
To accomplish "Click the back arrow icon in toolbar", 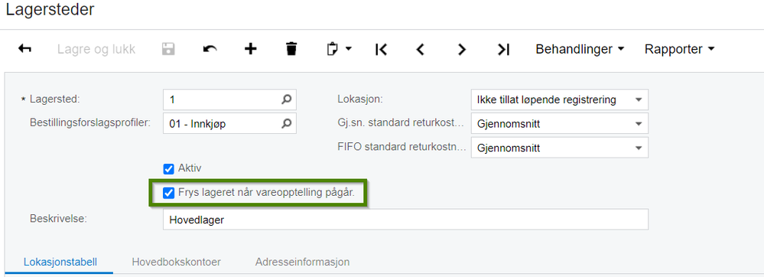I will [x=24, y=49].
